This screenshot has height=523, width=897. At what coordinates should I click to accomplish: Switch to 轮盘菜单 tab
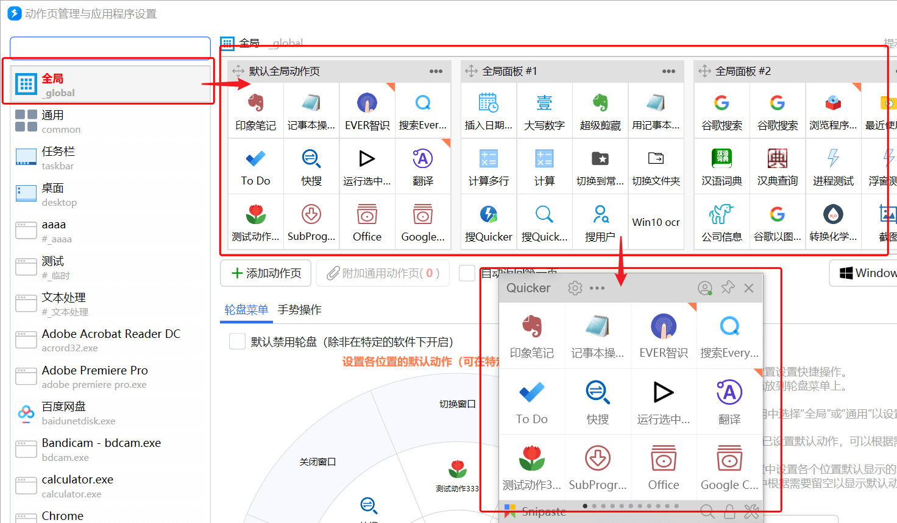point(246,309)
